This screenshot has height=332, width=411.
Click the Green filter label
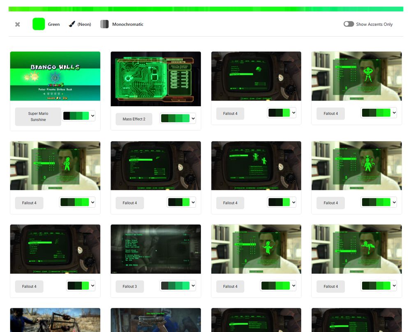[54, 24]
